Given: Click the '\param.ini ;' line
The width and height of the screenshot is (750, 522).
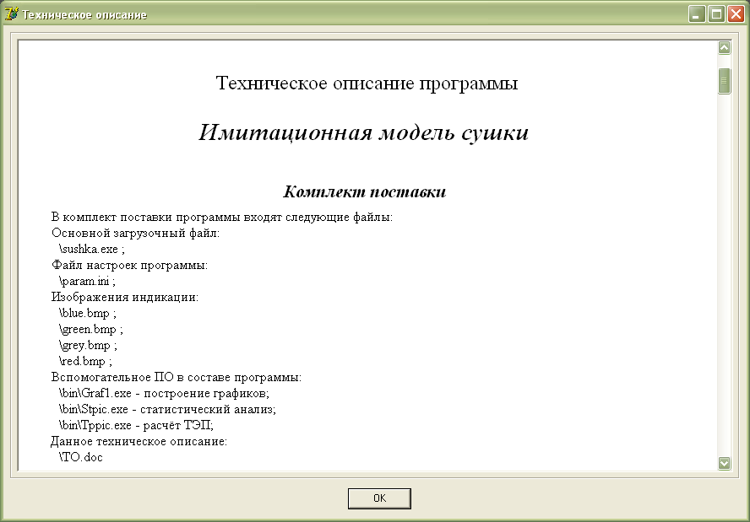Looking at the screenshot, I should point(87,282).
